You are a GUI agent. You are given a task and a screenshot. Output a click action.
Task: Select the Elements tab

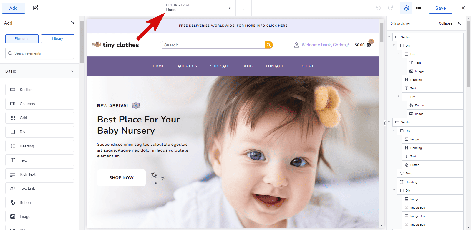click(22, 39)
